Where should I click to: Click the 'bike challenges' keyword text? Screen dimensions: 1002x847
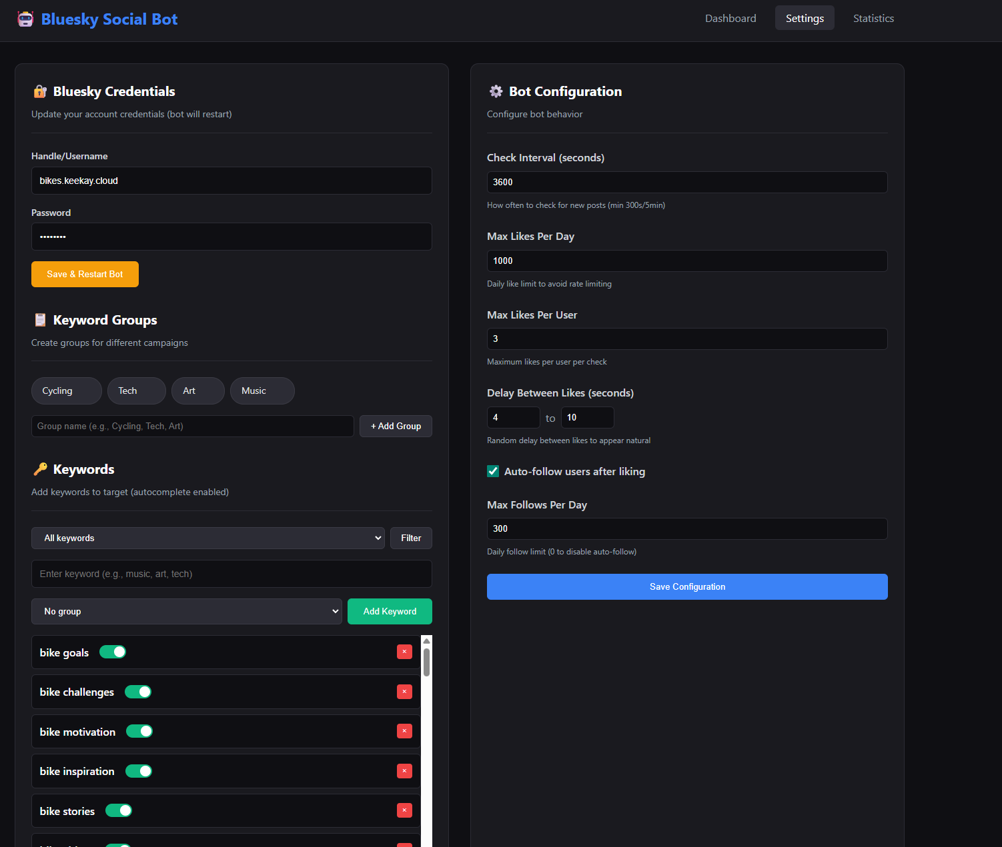pos(77,692)
